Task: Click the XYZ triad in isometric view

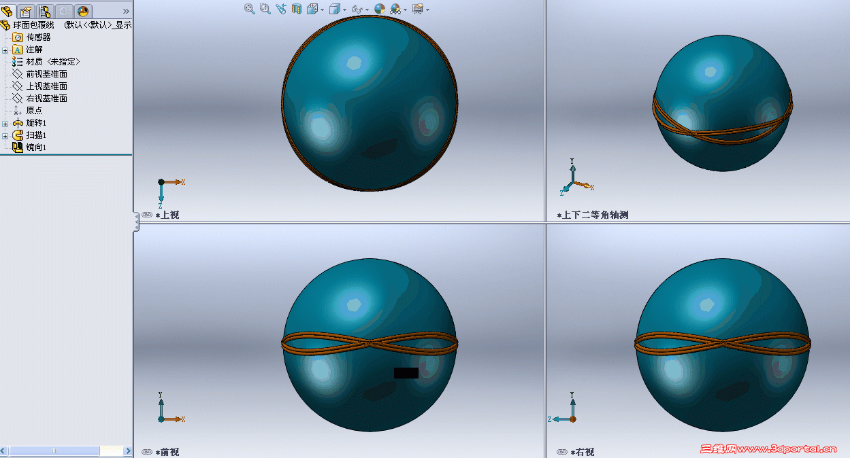Action: tap(576, 178)
